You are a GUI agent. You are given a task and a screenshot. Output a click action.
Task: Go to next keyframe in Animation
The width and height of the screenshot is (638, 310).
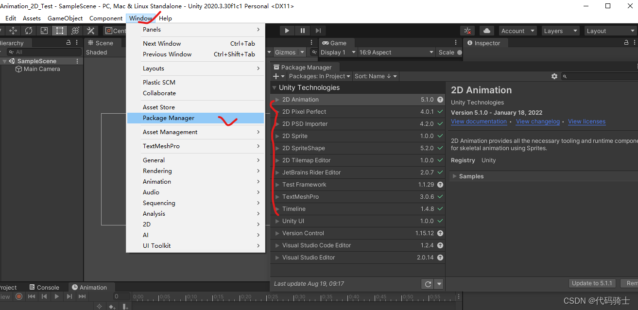coord(69,296)
